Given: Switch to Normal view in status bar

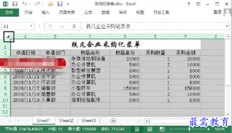Looking at the screenshot, I should (x=137, y=129).
